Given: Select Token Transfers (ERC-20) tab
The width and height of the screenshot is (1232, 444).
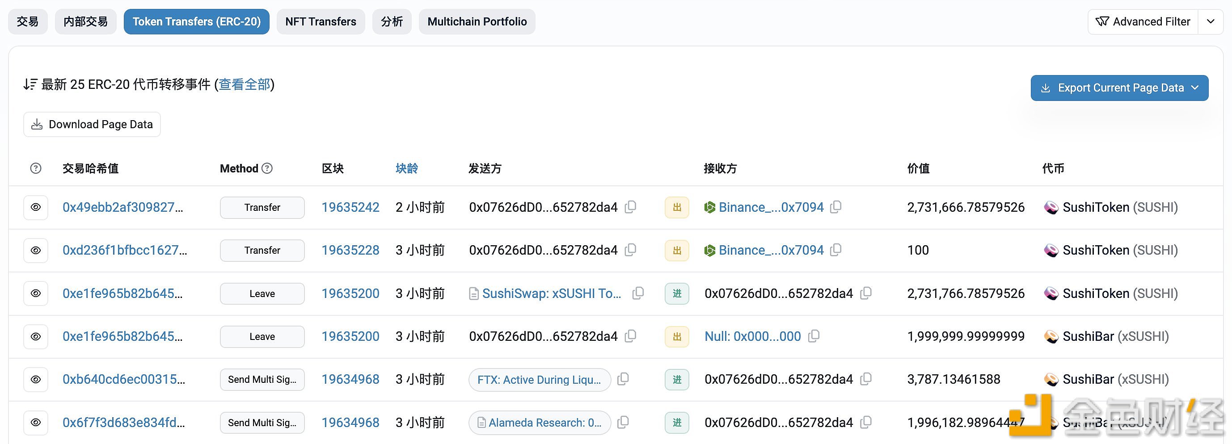Looking at the screenshot, I should tap(197, 21).
